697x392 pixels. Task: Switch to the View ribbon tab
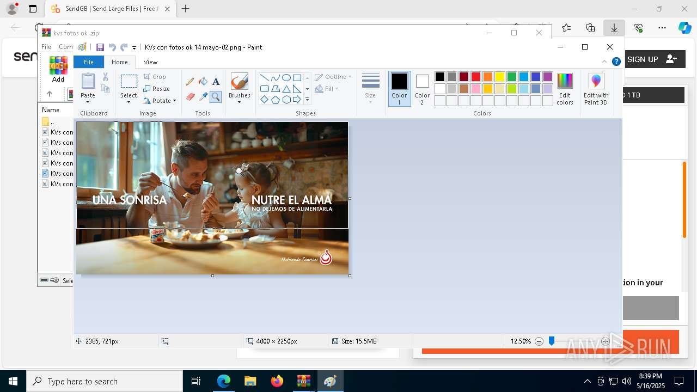[151, 62]
